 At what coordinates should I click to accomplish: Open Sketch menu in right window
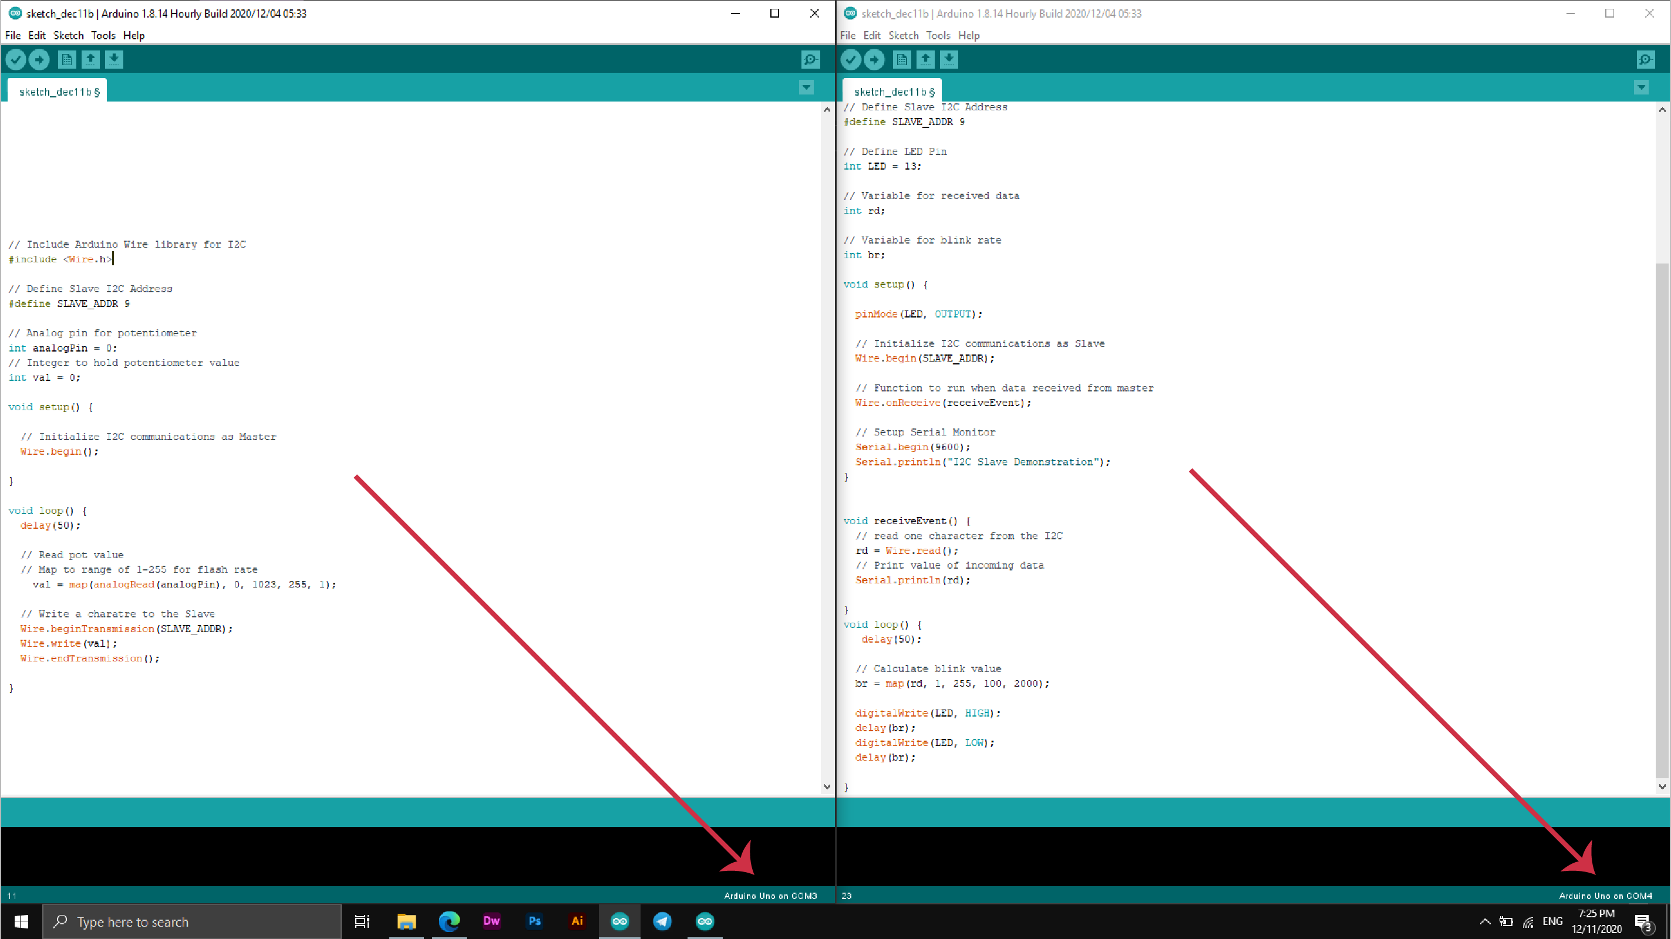pos(903,36)
